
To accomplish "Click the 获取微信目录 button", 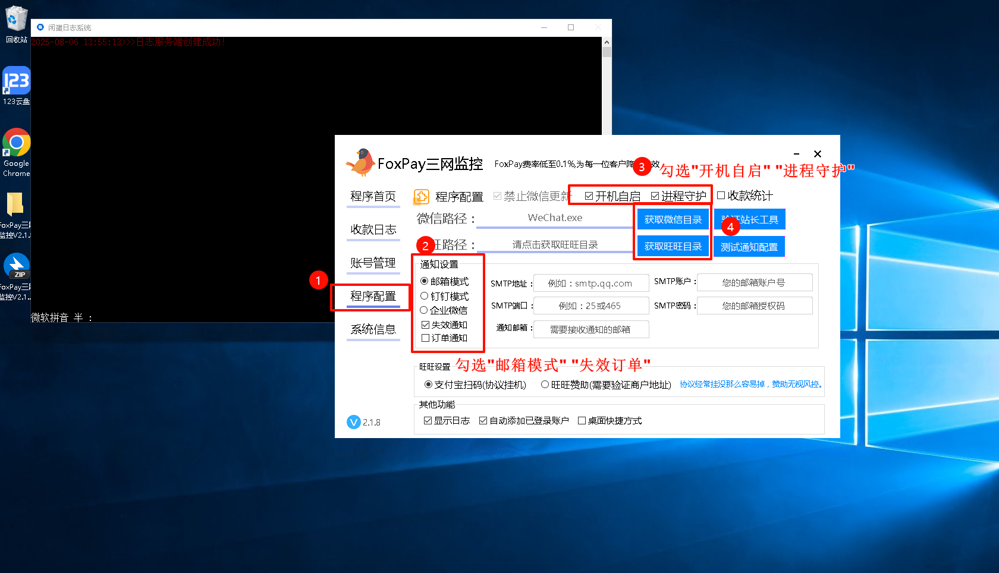I will point(673,219).
